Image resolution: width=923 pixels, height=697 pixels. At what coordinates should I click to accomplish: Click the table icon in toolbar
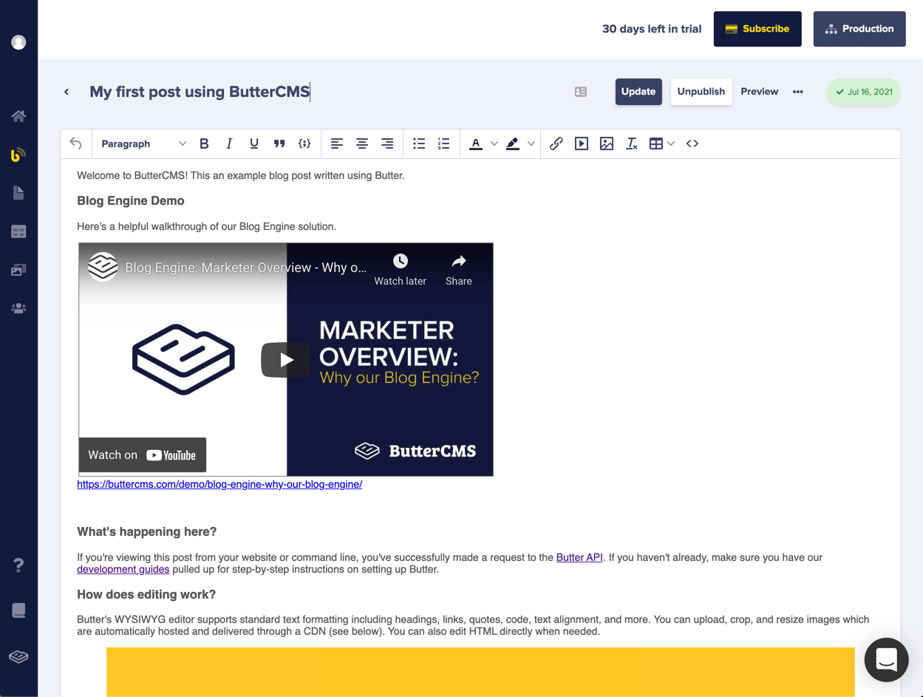pyautogui.click(x=656, y=143)
